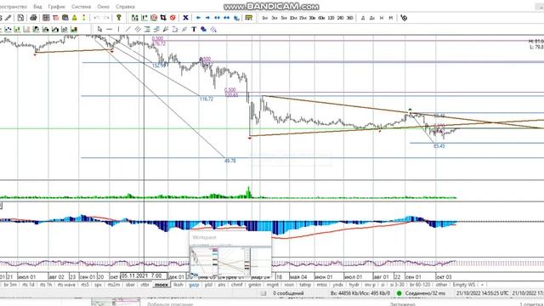Click the Workspace preview thumbnail

click(230, 254)
